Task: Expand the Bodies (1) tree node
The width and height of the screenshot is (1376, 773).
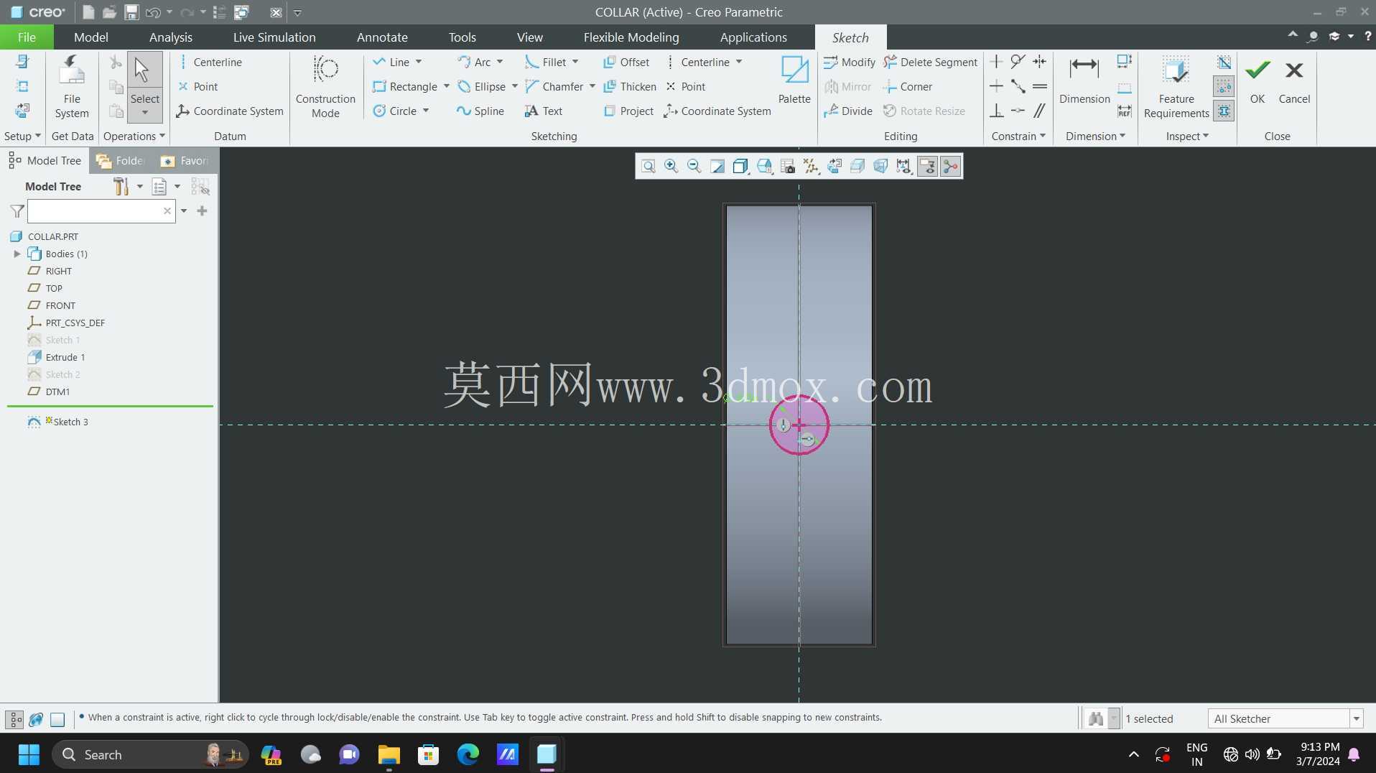Action: [x=17, y=254]
